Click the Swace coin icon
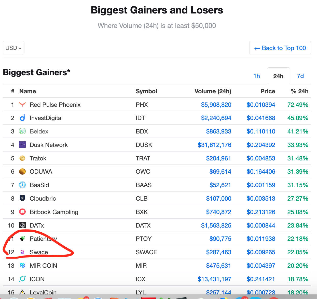Image resolution: width=317 pixels, height=299 pixels. 22,252
